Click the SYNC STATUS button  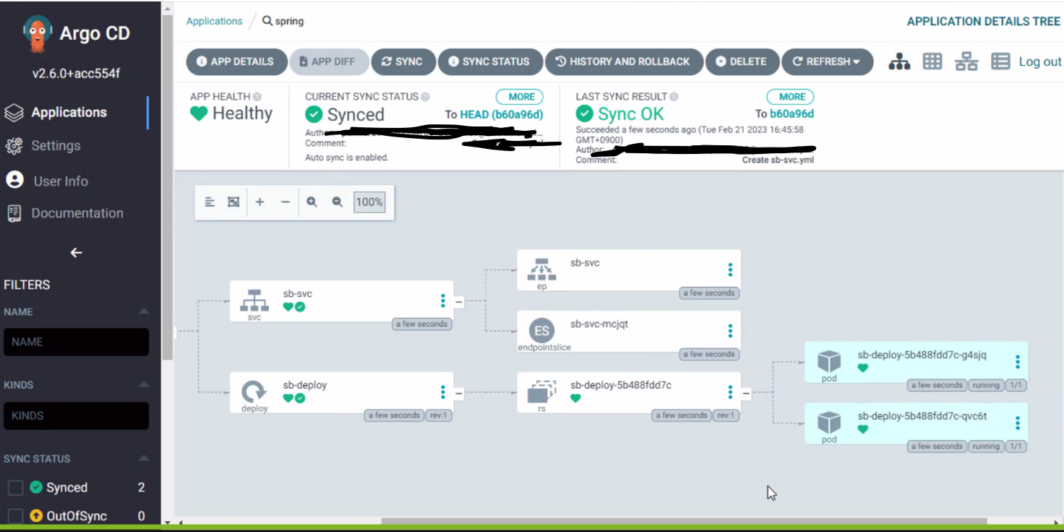tap(490, 61)
